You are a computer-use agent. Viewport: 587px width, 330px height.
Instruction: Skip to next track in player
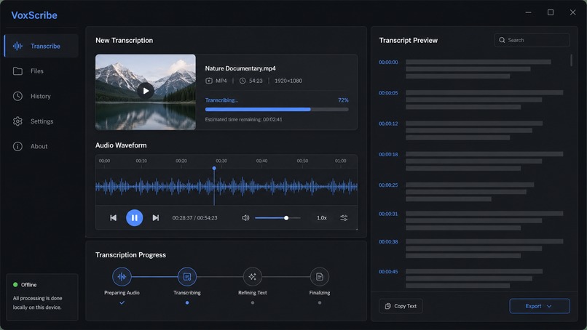(156, 218)
